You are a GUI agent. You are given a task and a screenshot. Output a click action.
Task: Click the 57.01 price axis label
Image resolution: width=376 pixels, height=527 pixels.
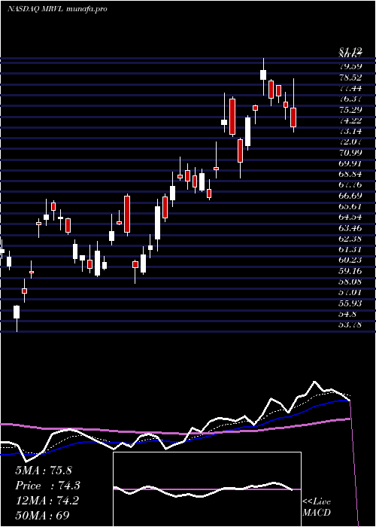click(350, 293)
